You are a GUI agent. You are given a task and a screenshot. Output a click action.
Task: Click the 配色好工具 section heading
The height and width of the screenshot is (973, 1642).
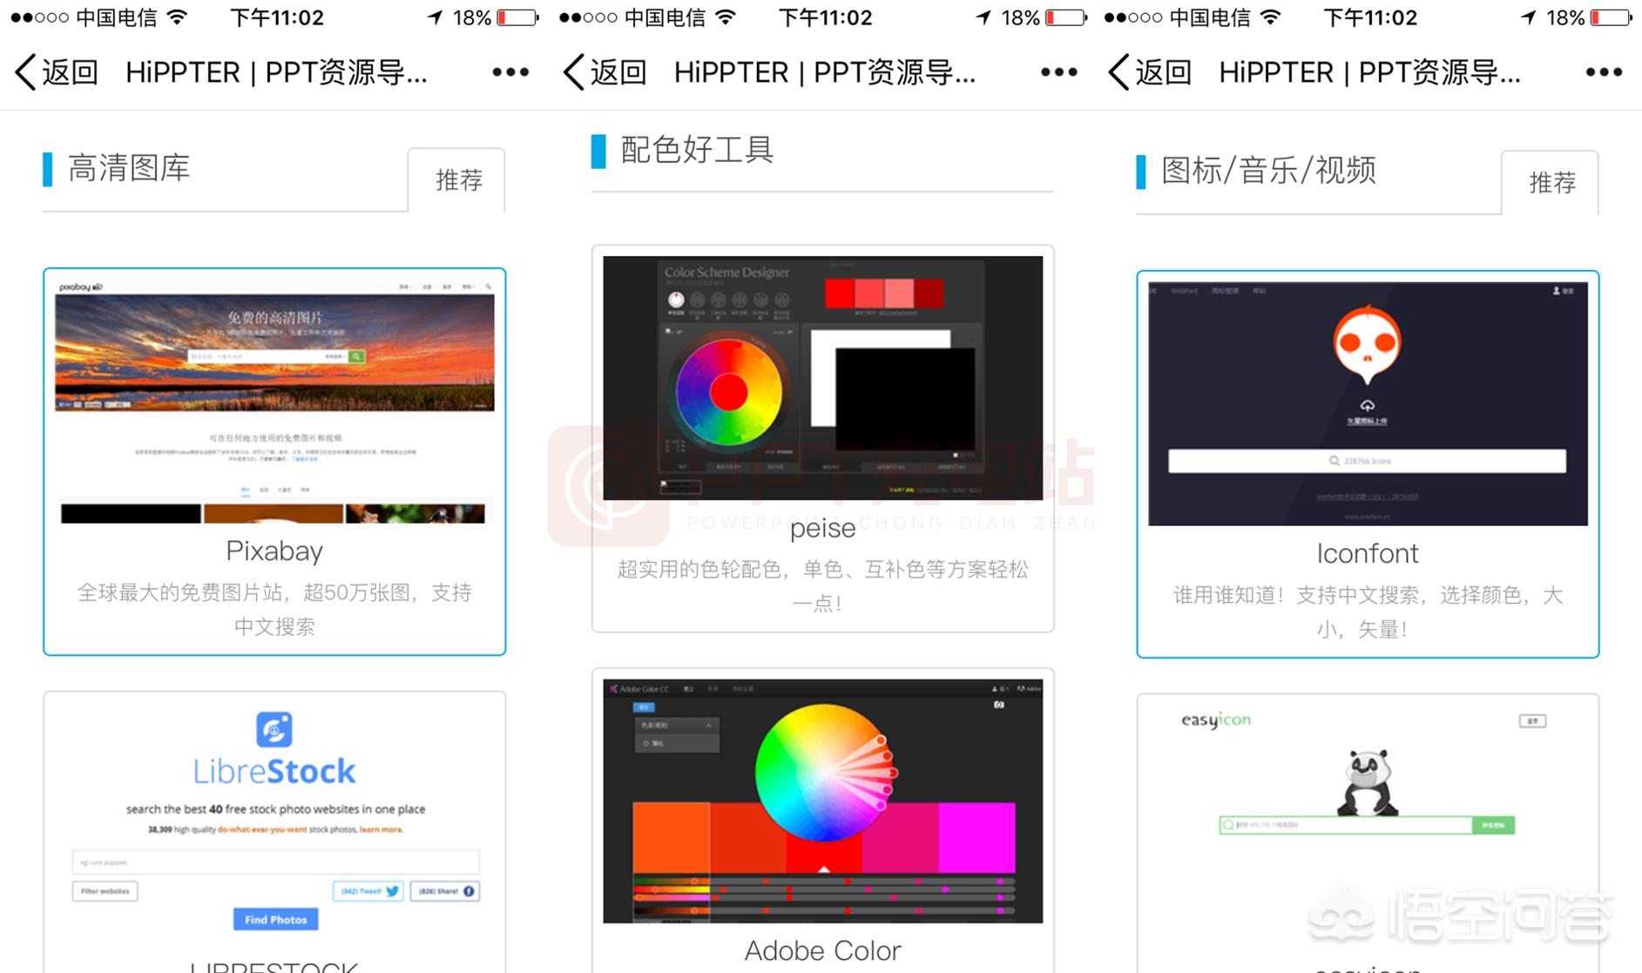tap(697, 150)
